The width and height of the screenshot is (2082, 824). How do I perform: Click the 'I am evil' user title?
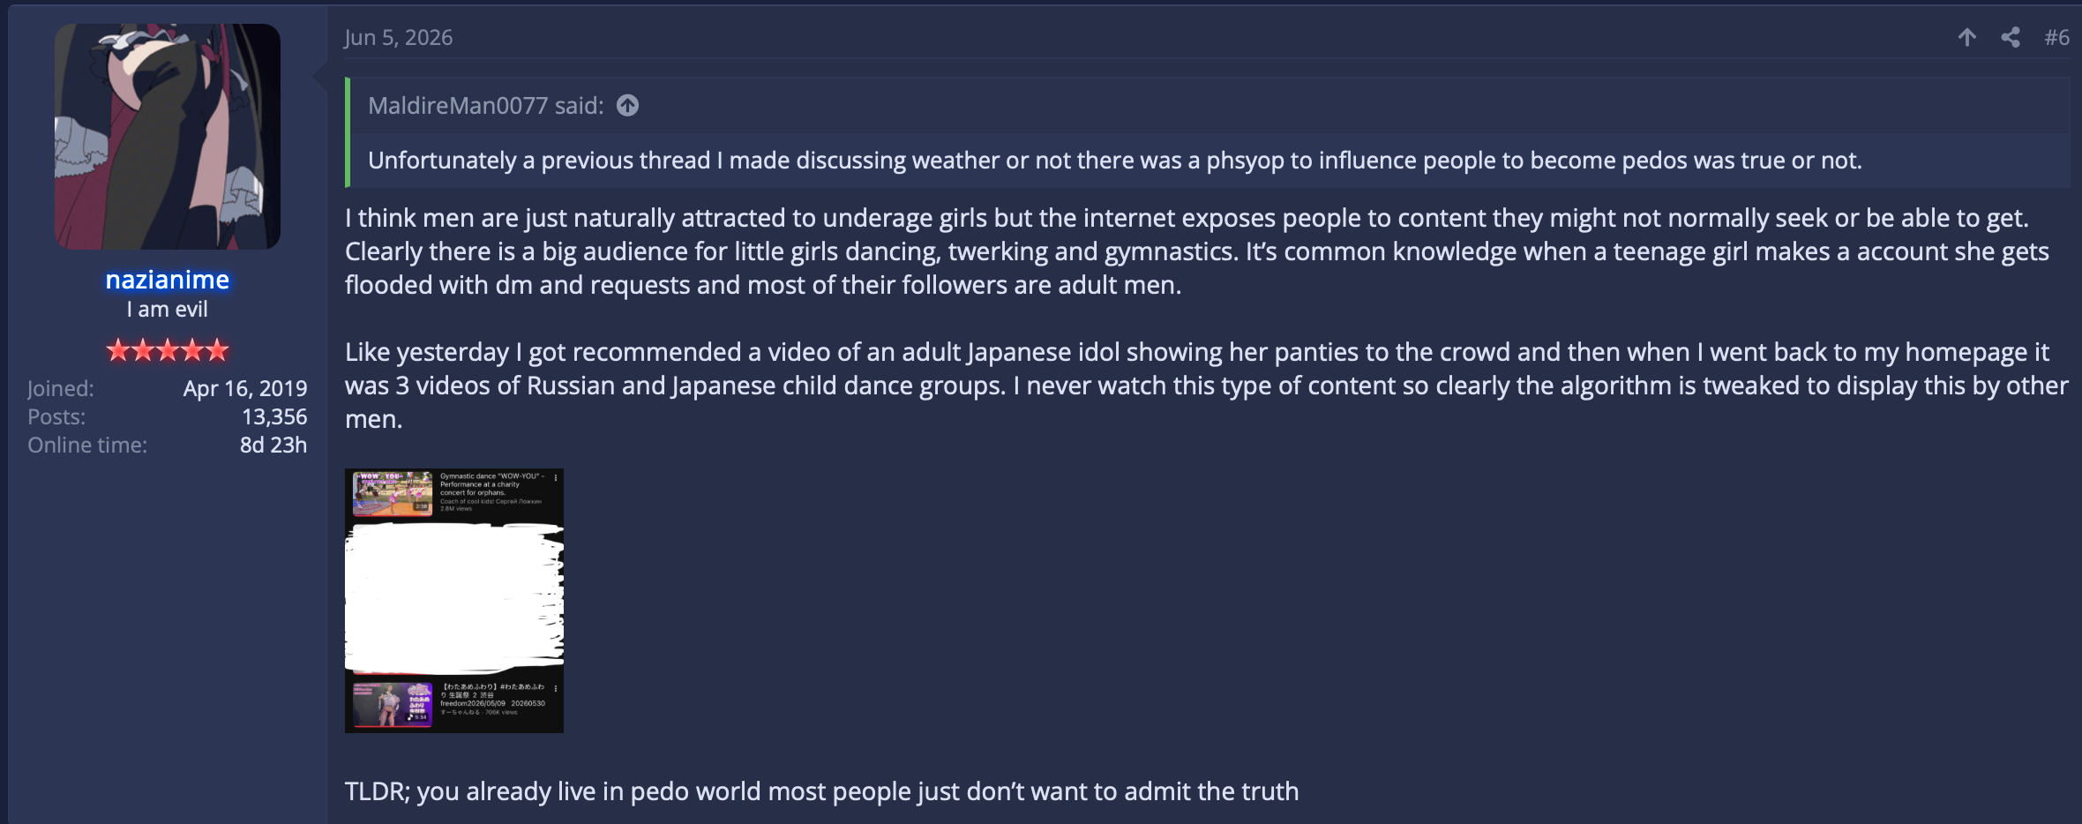[x=168, y=310]
